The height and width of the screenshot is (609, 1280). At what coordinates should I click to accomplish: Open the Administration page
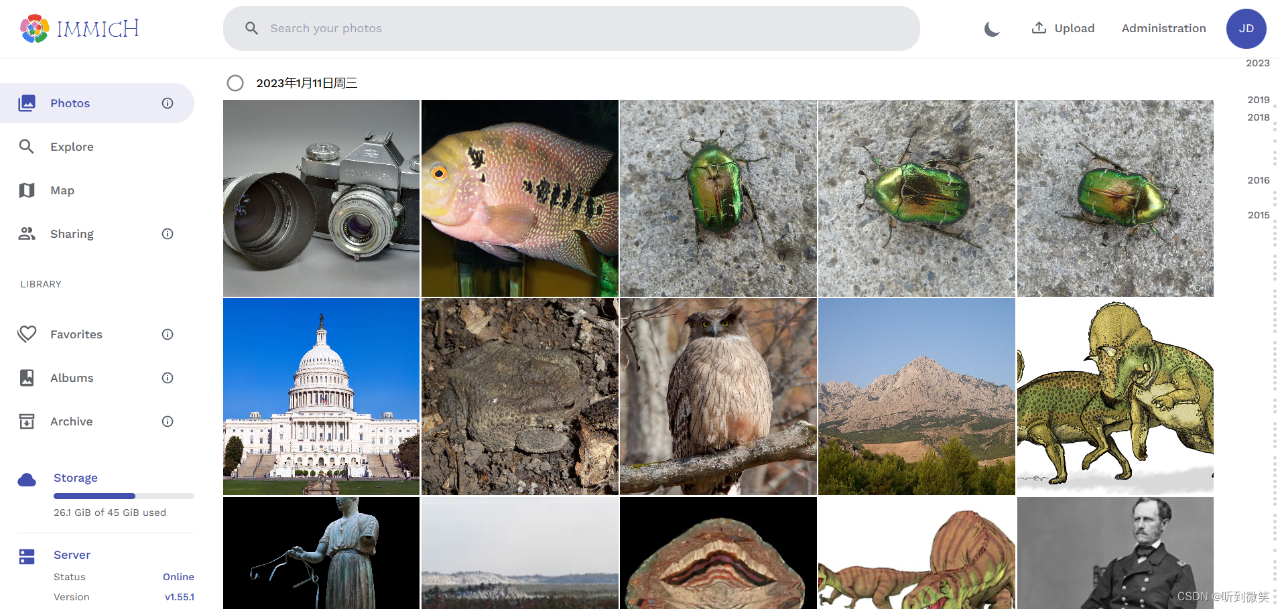(1163, 28)
